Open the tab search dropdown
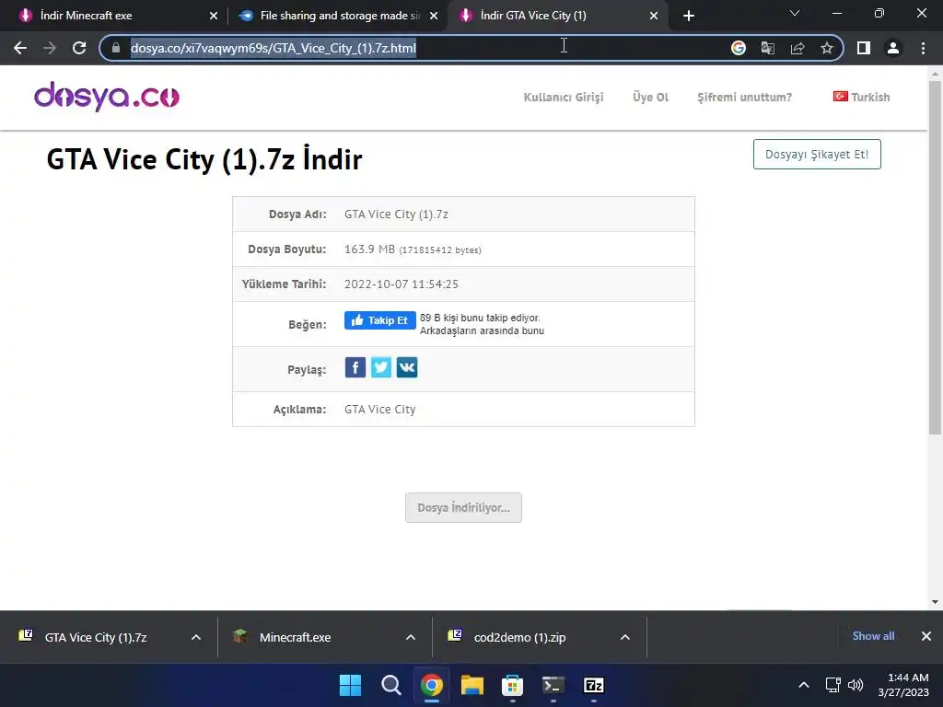The width and height of the screenshot is (943, 707). (x=795, y=14)
